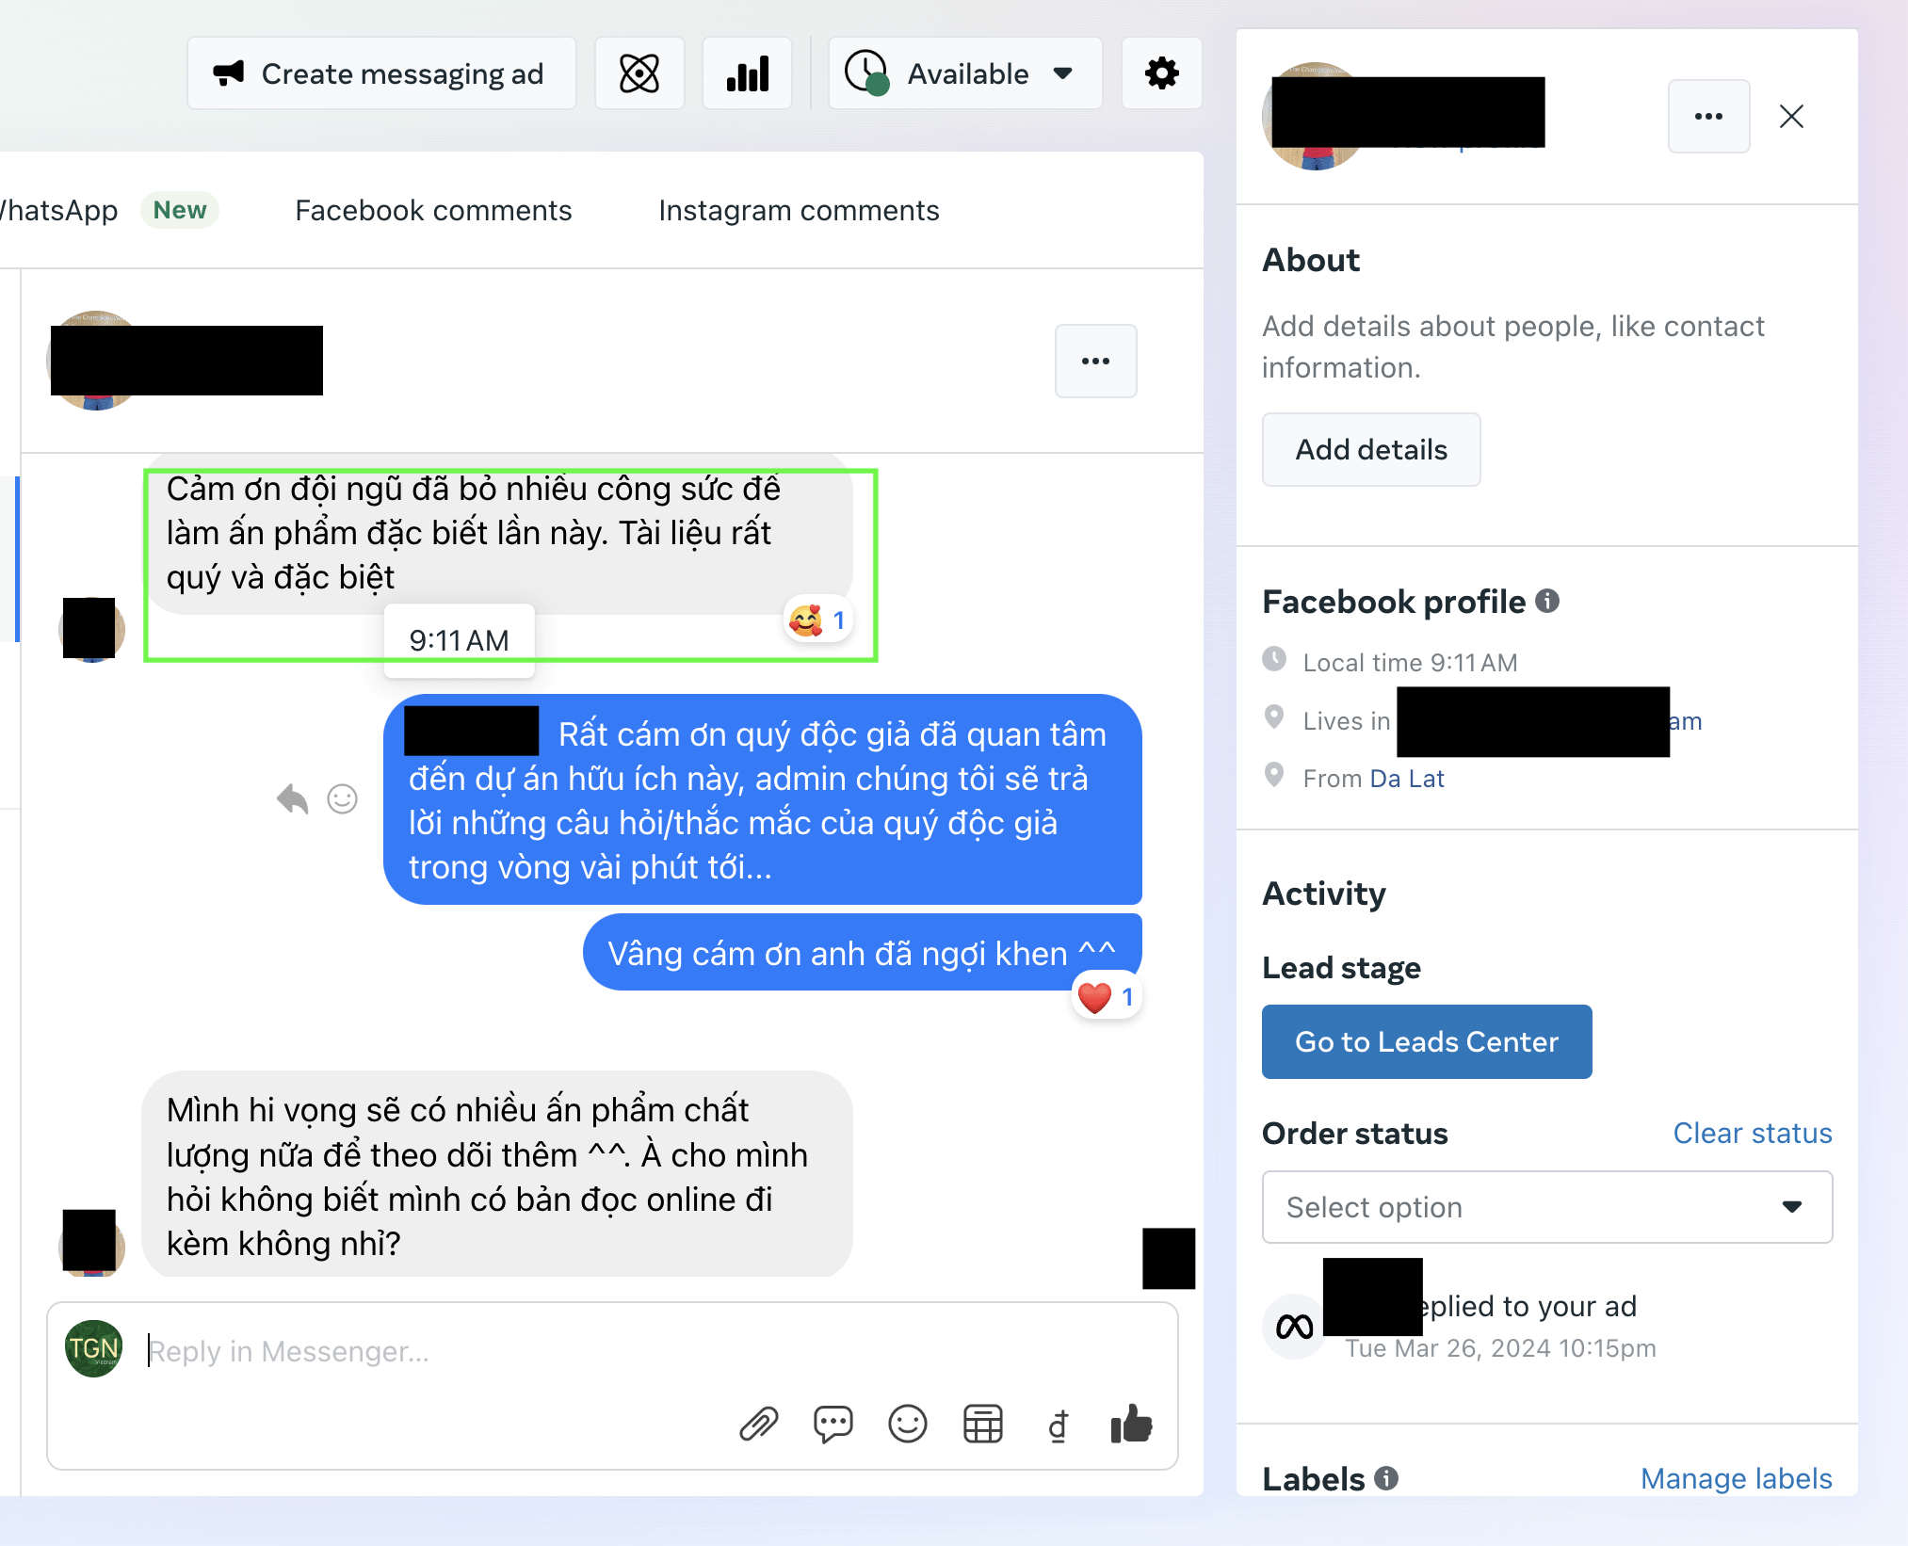Reply to the blue message with arrow icon
This screenshot has width=1908, height=1546.
293,799
